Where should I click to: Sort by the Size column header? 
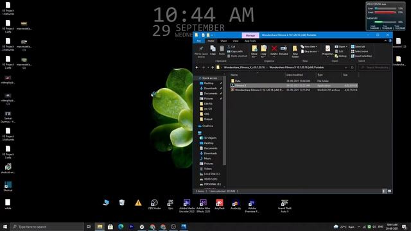click(x=350, y=75)
